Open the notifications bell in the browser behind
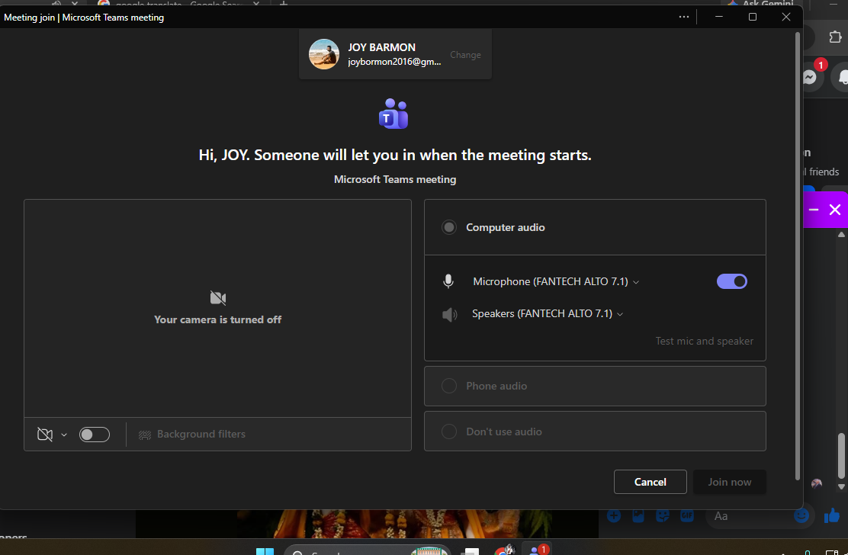 843,77
